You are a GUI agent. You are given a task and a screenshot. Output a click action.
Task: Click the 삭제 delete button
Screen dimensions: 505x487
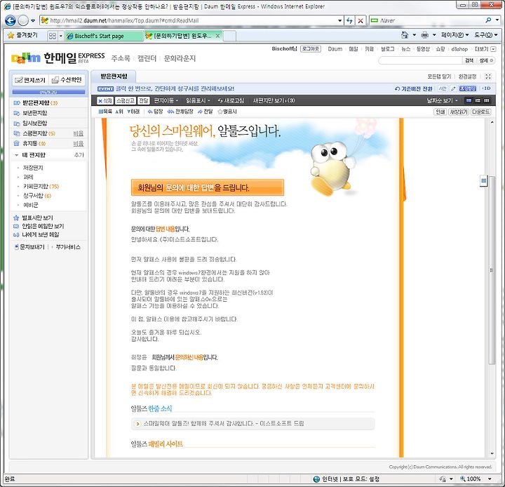point(105,100)
